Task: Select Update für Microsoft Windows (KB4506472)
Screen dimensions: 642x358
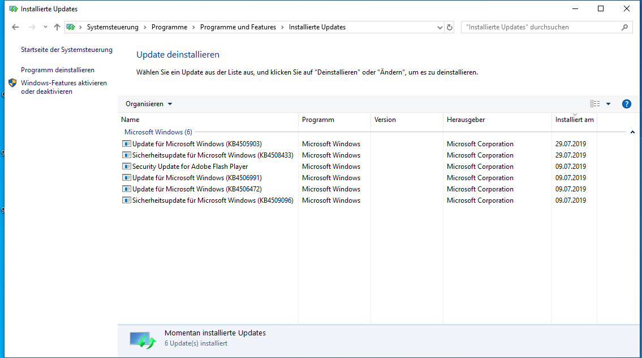Action: (197, 189)
